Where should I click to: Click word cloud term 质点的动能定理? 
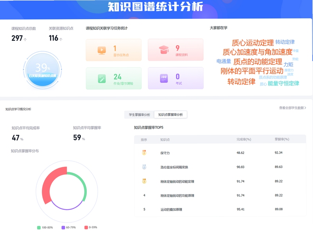tap(258, 62)
